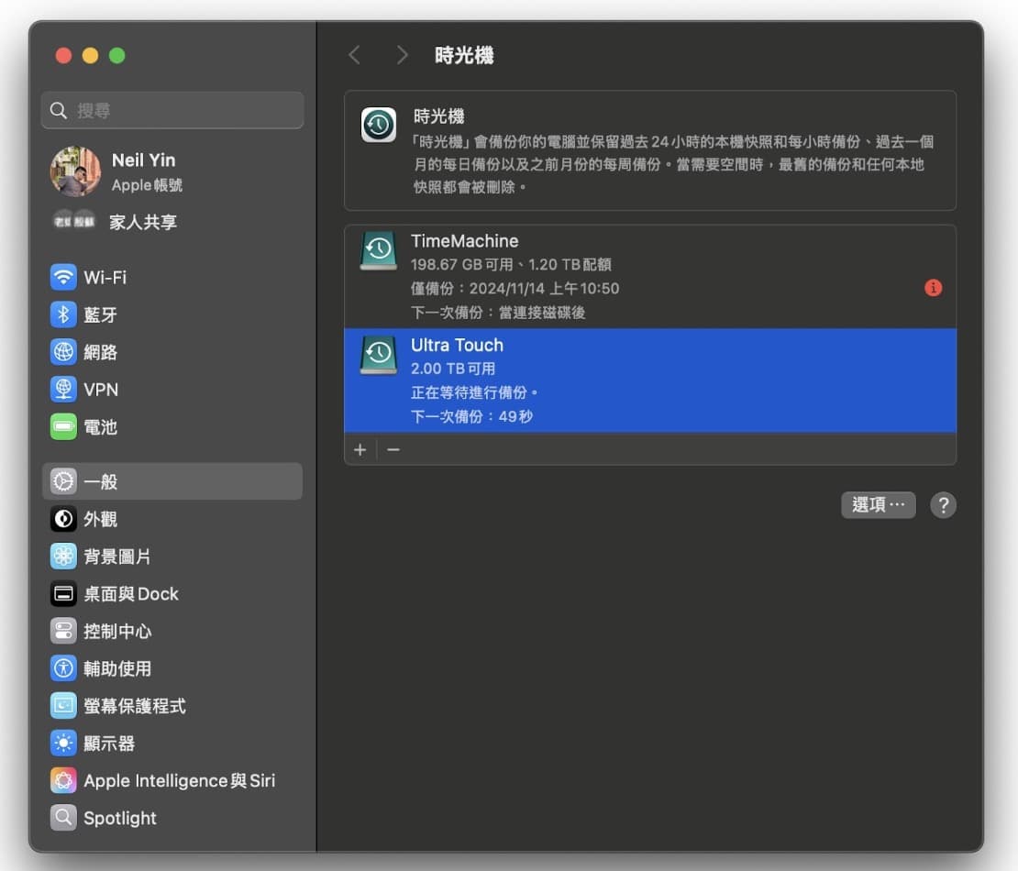This screenshot has height=871, width=1018.
Task: Click the 2.00 TB 可用 text
Action: [453, 369]
